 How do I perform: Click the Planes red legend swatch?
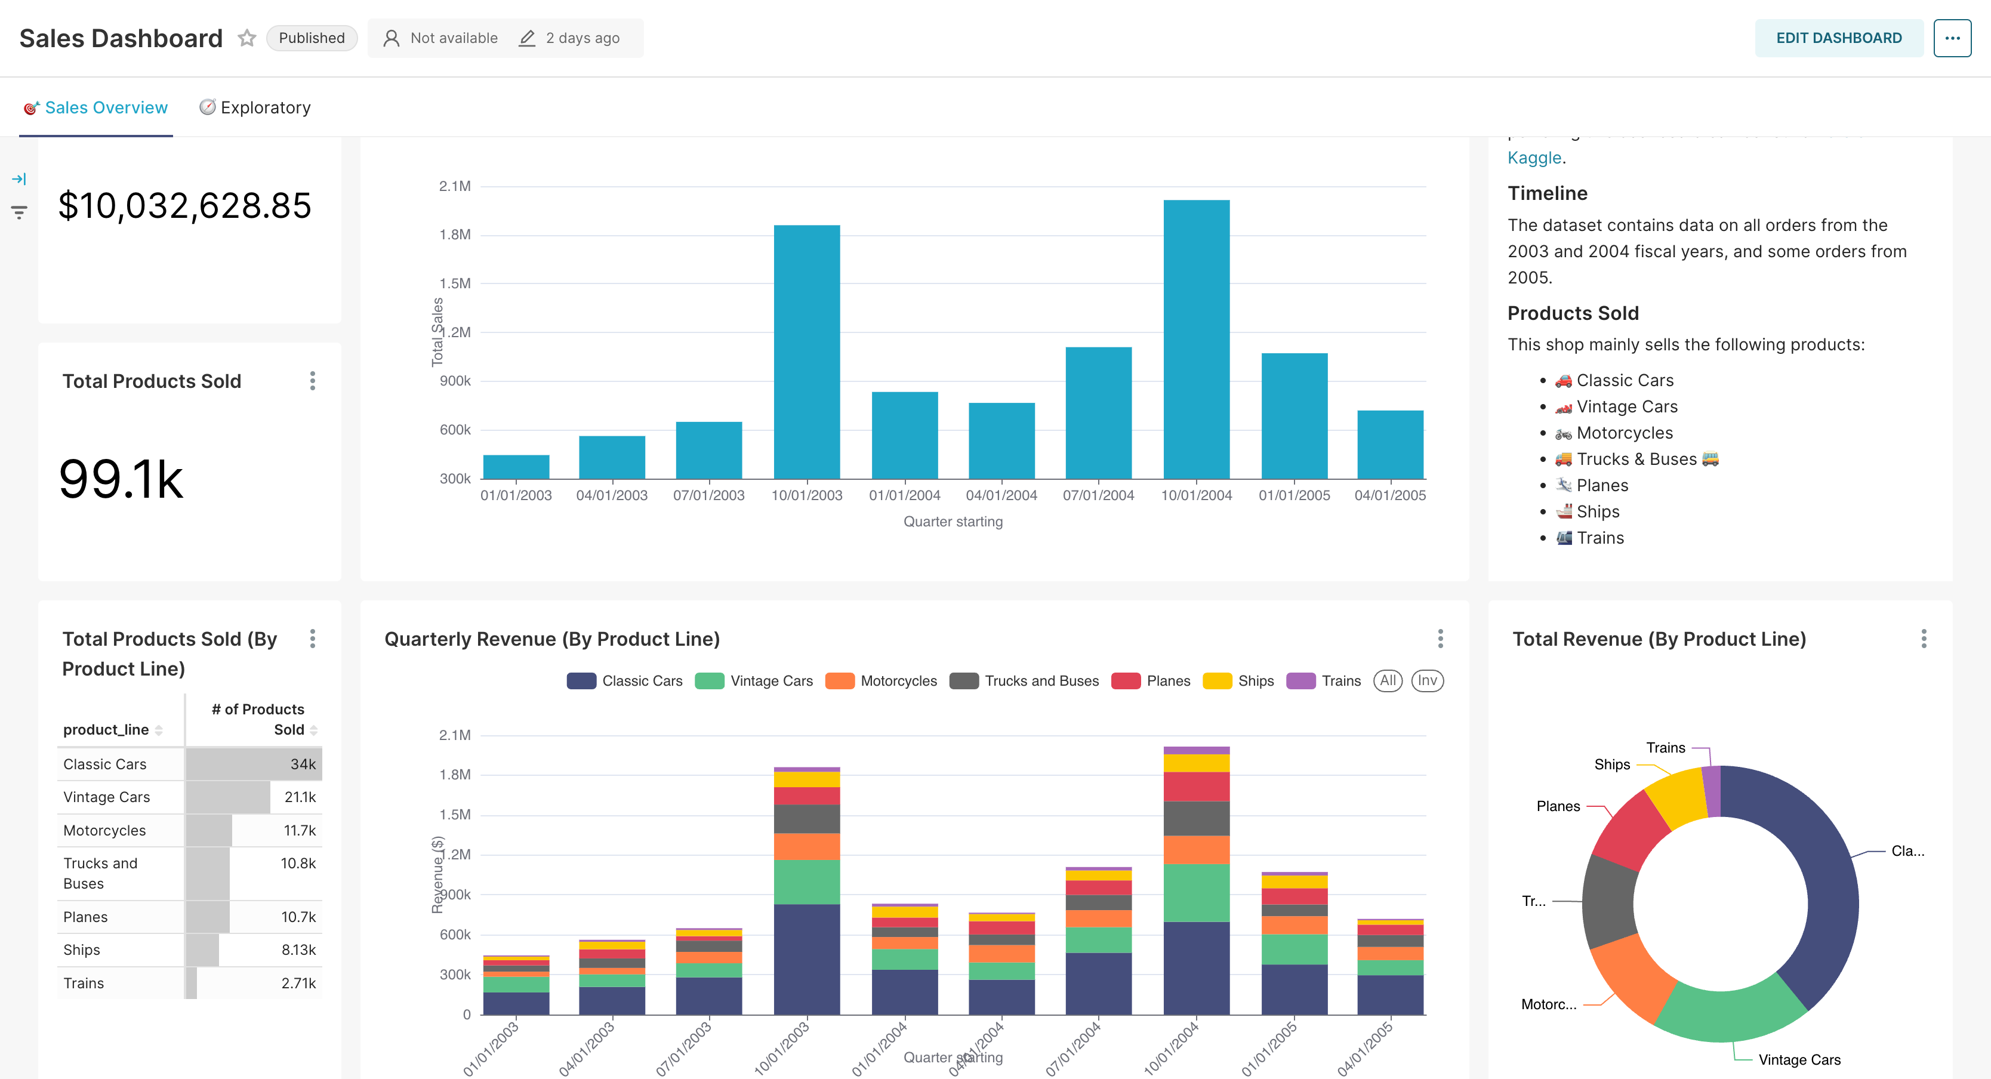click(x=1126, y=681)
